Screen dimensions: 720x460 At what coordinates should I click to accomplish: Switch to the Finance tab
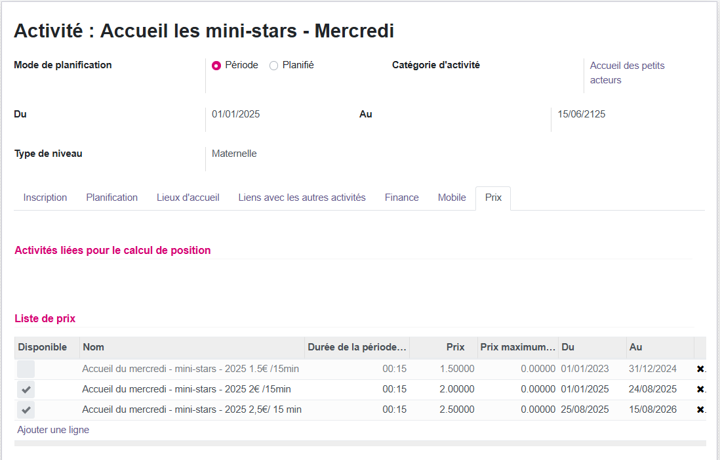[401, 198]
